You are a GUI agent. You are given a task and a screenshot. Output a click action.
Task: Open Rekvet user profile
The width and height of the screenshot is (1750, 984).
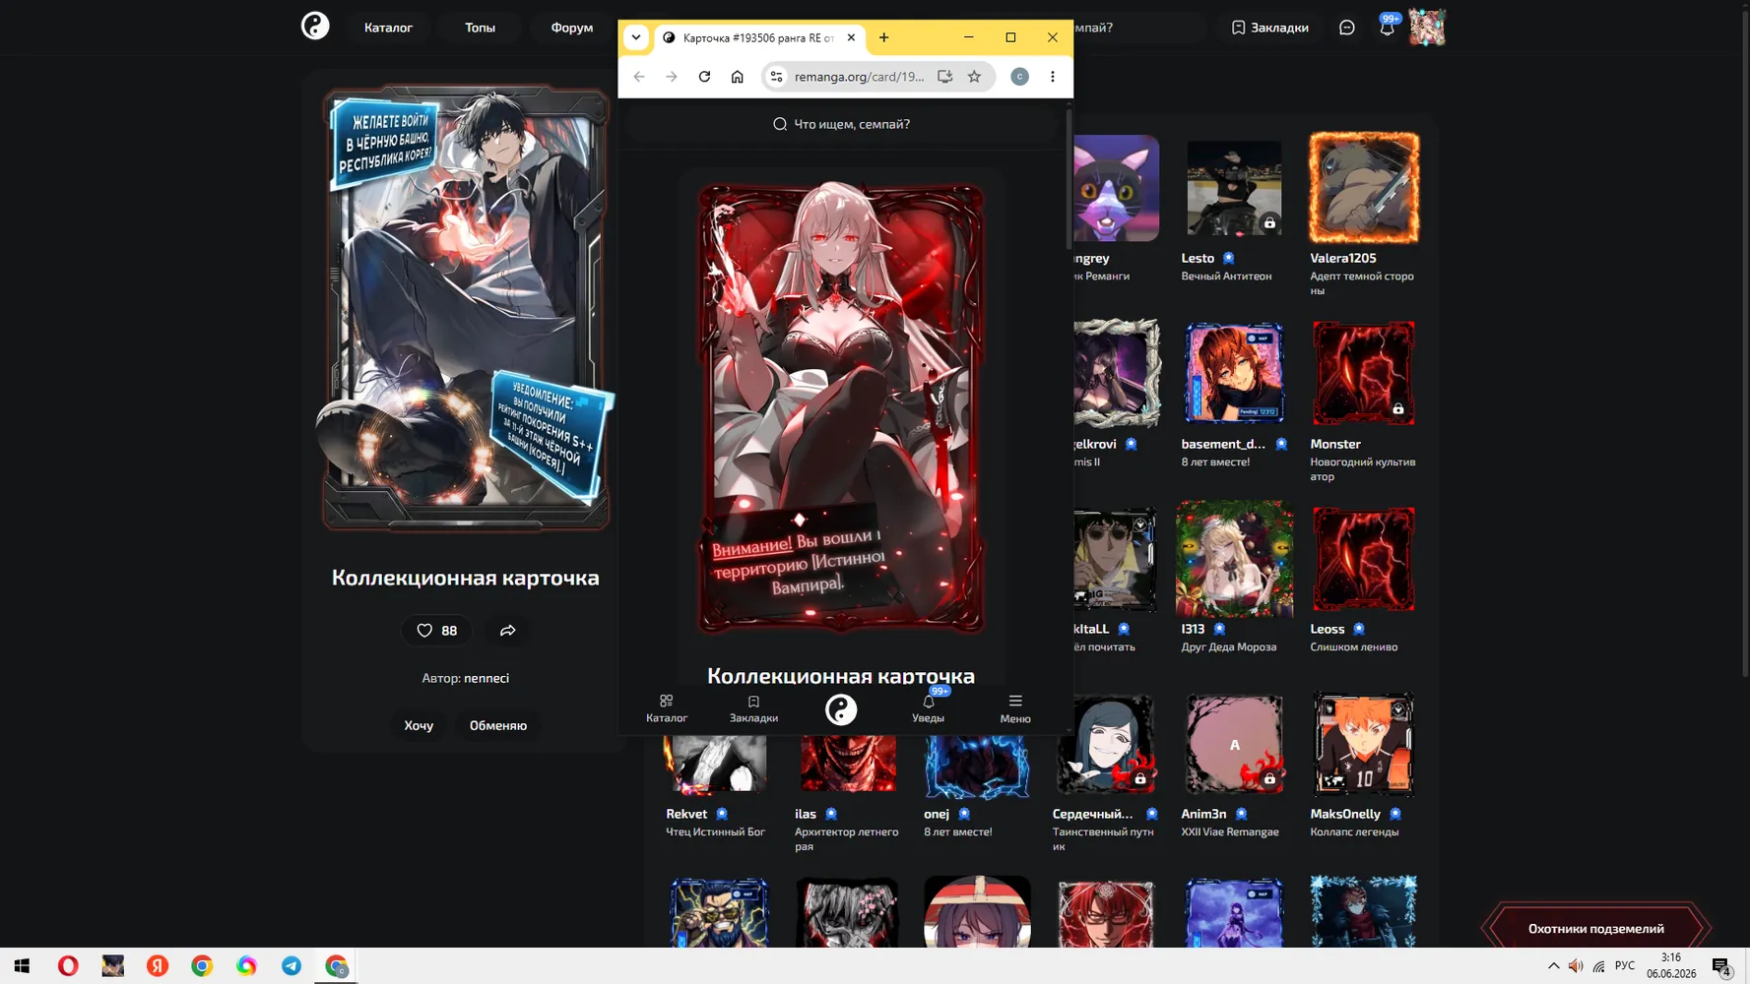686,814
